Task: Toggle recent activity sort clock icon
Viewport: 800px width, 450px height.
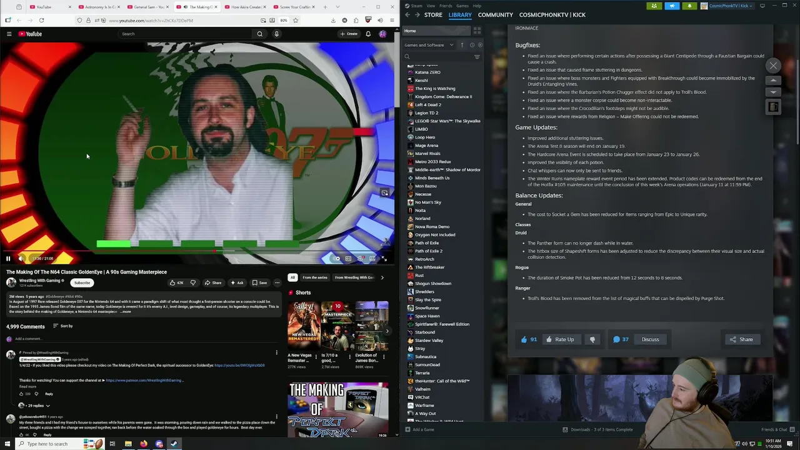Action: [x=472, y=45]
